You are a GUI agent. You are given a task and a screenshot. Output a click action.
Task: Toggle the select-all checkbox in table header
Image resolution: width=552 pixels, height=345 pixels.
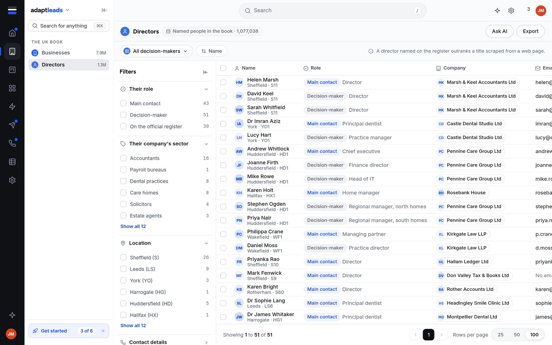point(223,68)
